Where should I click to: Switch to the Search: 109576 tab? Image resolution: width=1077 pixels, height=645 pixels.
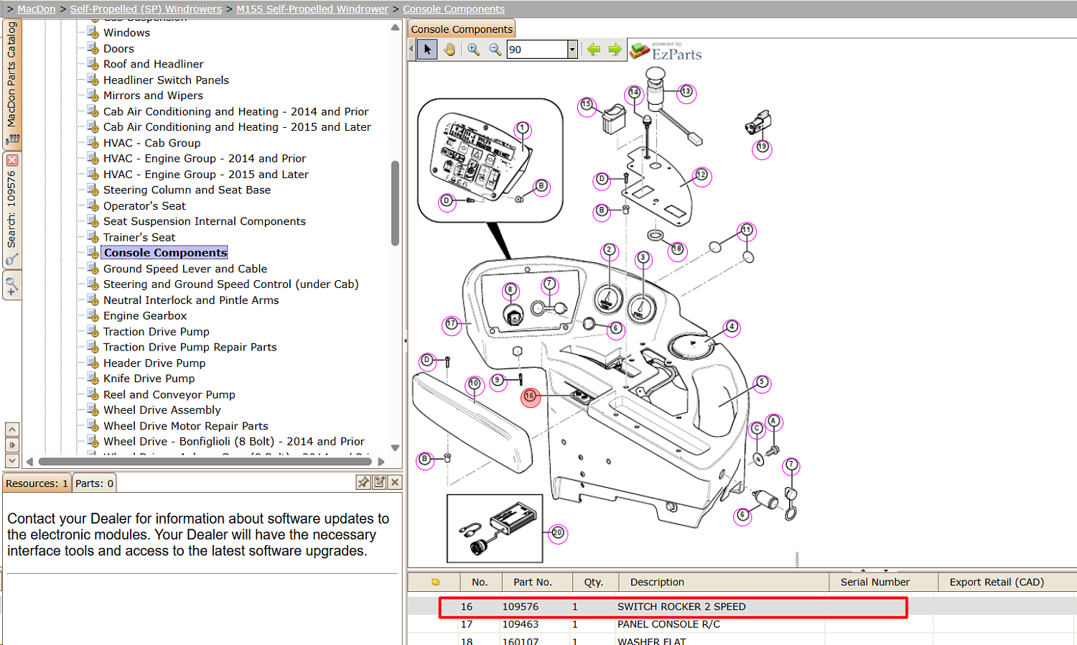coord(12,209)
